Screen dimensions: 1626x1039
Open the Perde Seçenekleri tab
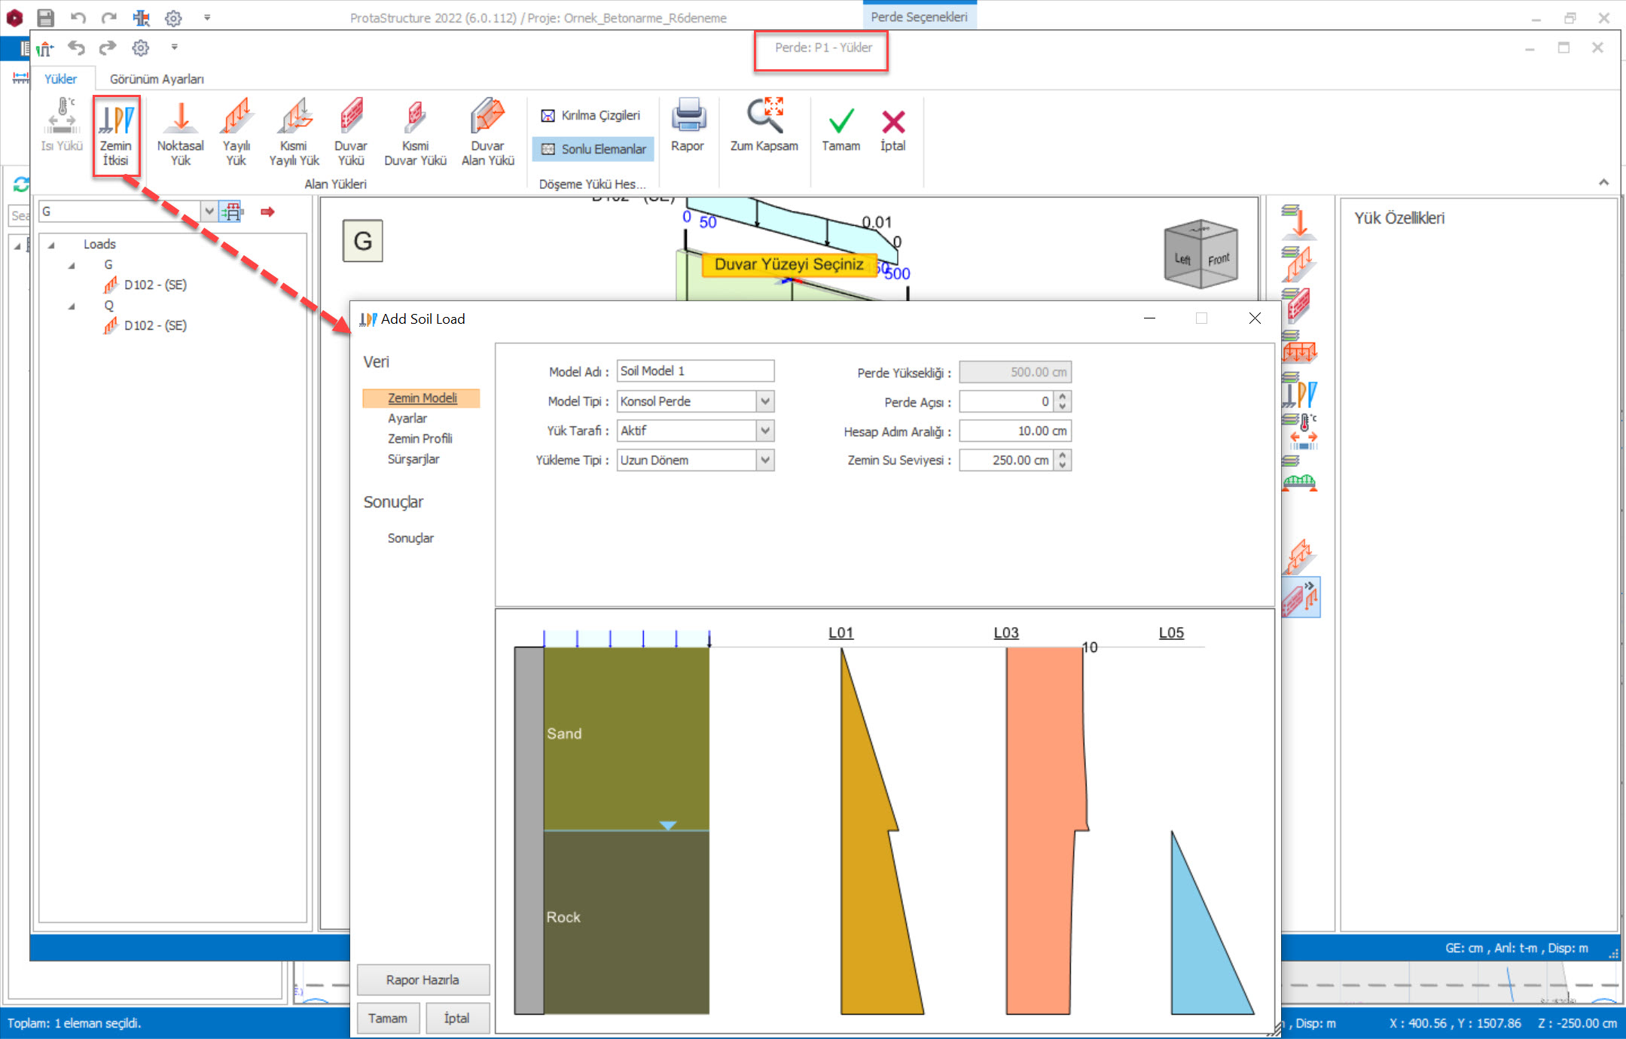click(x=919, y=17)
